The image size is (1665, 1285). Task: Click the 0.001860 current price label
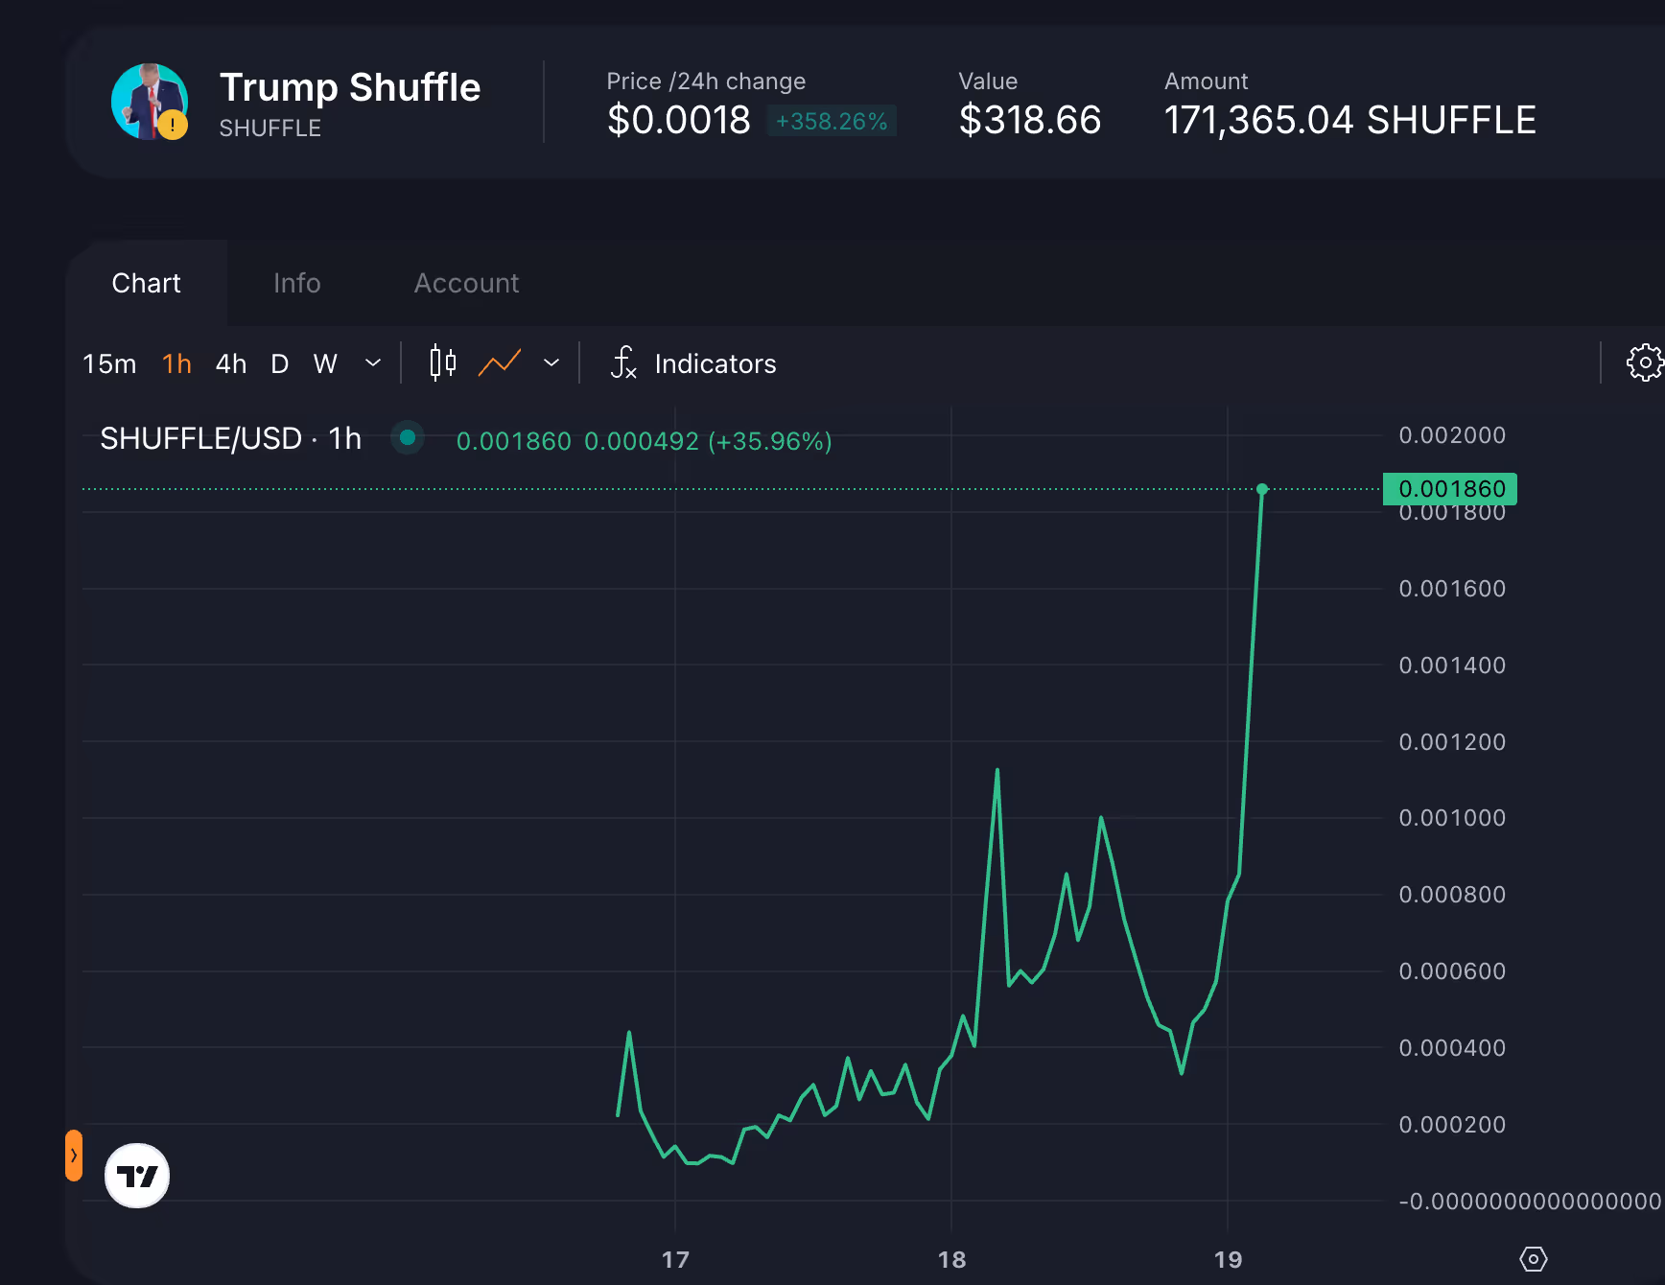point(1450,489)
